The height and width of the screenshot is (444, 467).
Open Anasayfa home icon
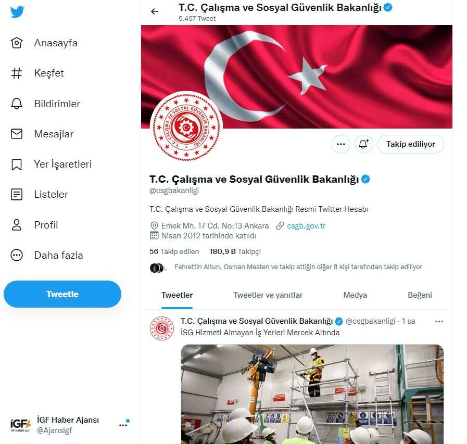tap(16, 43)
